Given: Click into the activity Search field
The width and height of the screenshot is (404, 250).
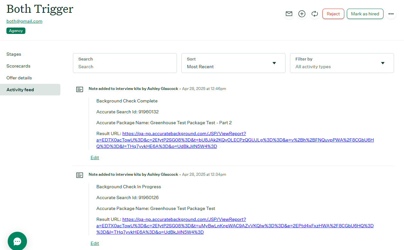Looking at the screenshot, I should click(x=125, y=67).
